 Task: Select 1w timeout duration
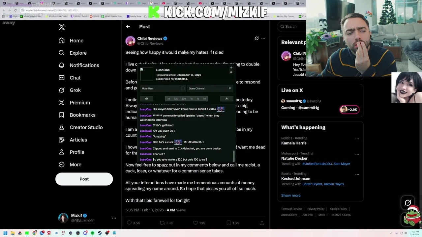point(204,99)
